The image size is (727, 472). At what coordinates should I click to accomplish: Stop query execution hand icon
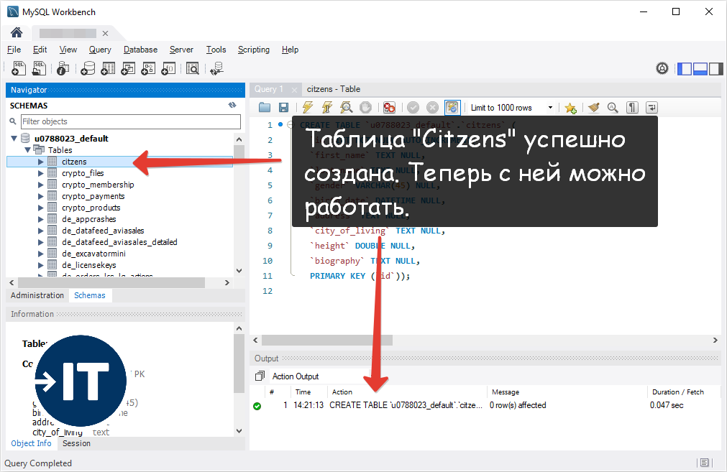366,108
